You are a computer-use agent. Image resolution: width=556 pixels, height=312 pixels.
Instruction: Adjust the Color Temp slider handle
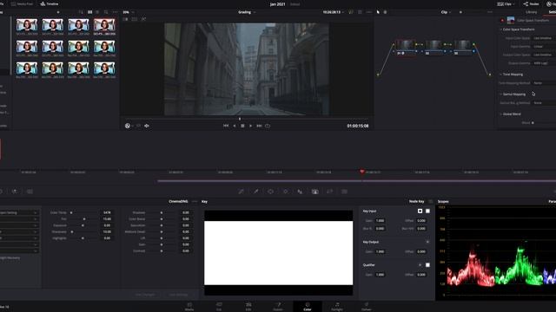[71, 212]
